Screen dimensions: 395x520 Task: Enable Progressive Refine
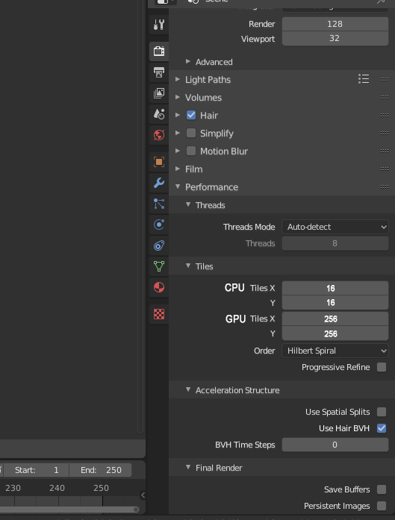point(382,367)
